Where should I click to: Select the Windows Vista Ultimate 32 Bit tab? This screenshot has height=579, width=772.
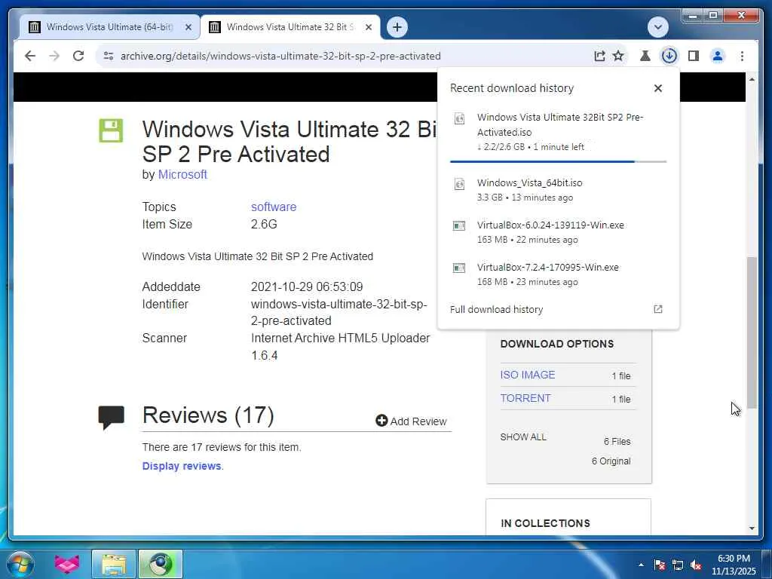click(x=289, y=26)
